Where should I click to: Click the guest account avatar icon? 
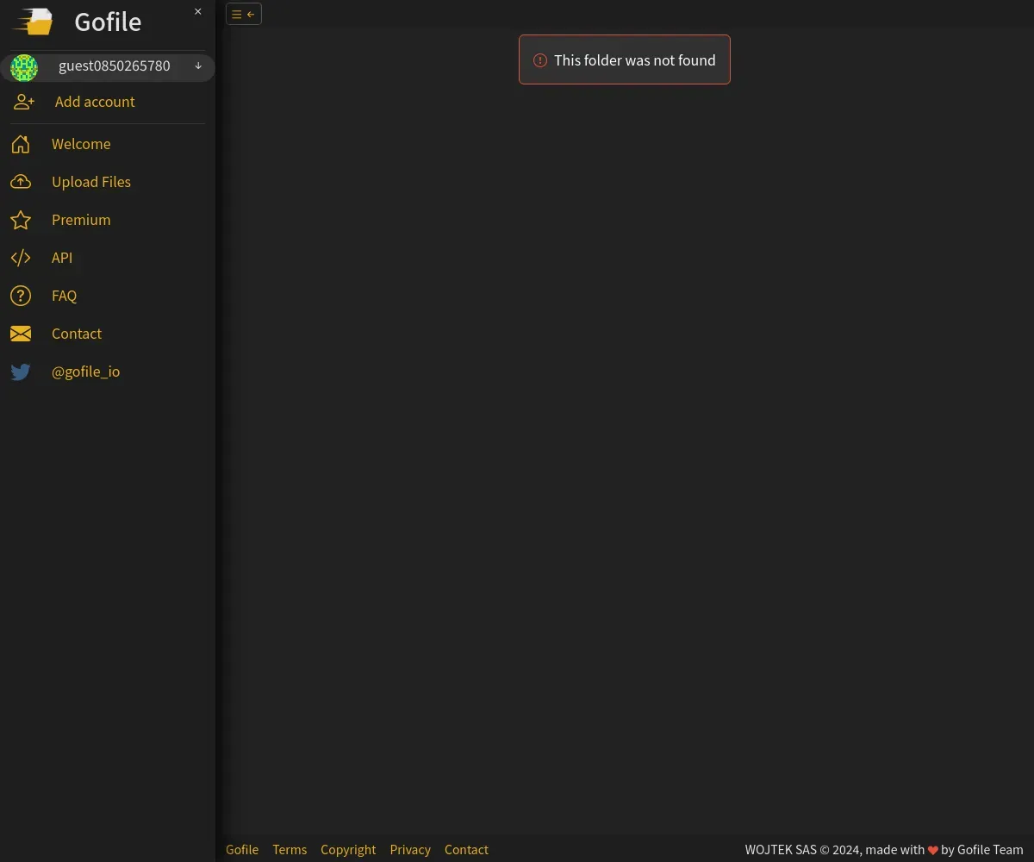click(24, 67)
